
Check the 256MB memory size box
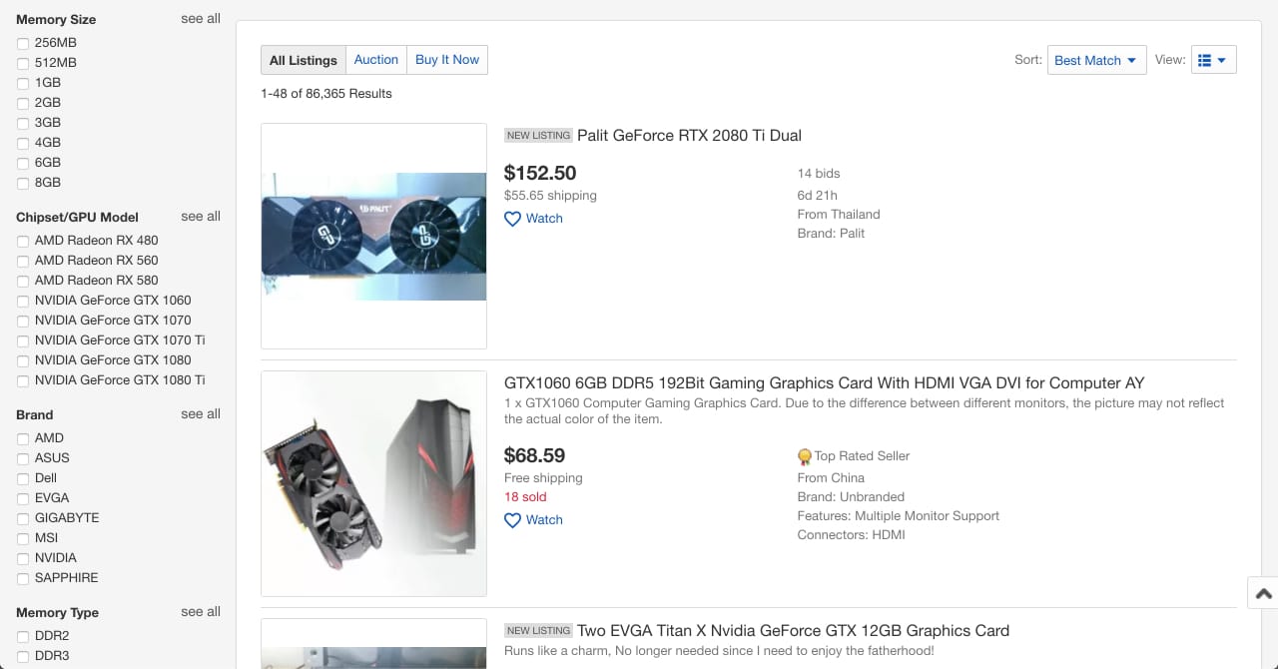[23, 43]
